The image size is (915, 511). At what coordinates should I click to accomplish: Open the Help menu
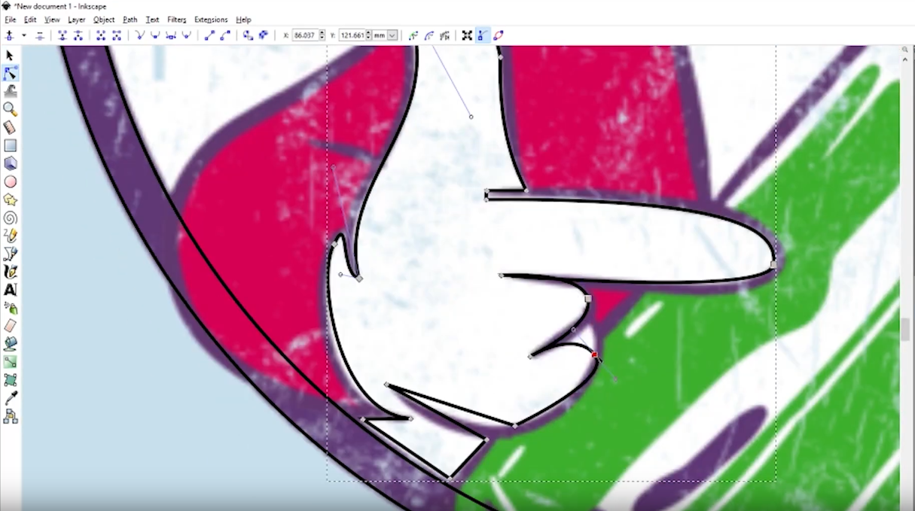coord(243,20)
